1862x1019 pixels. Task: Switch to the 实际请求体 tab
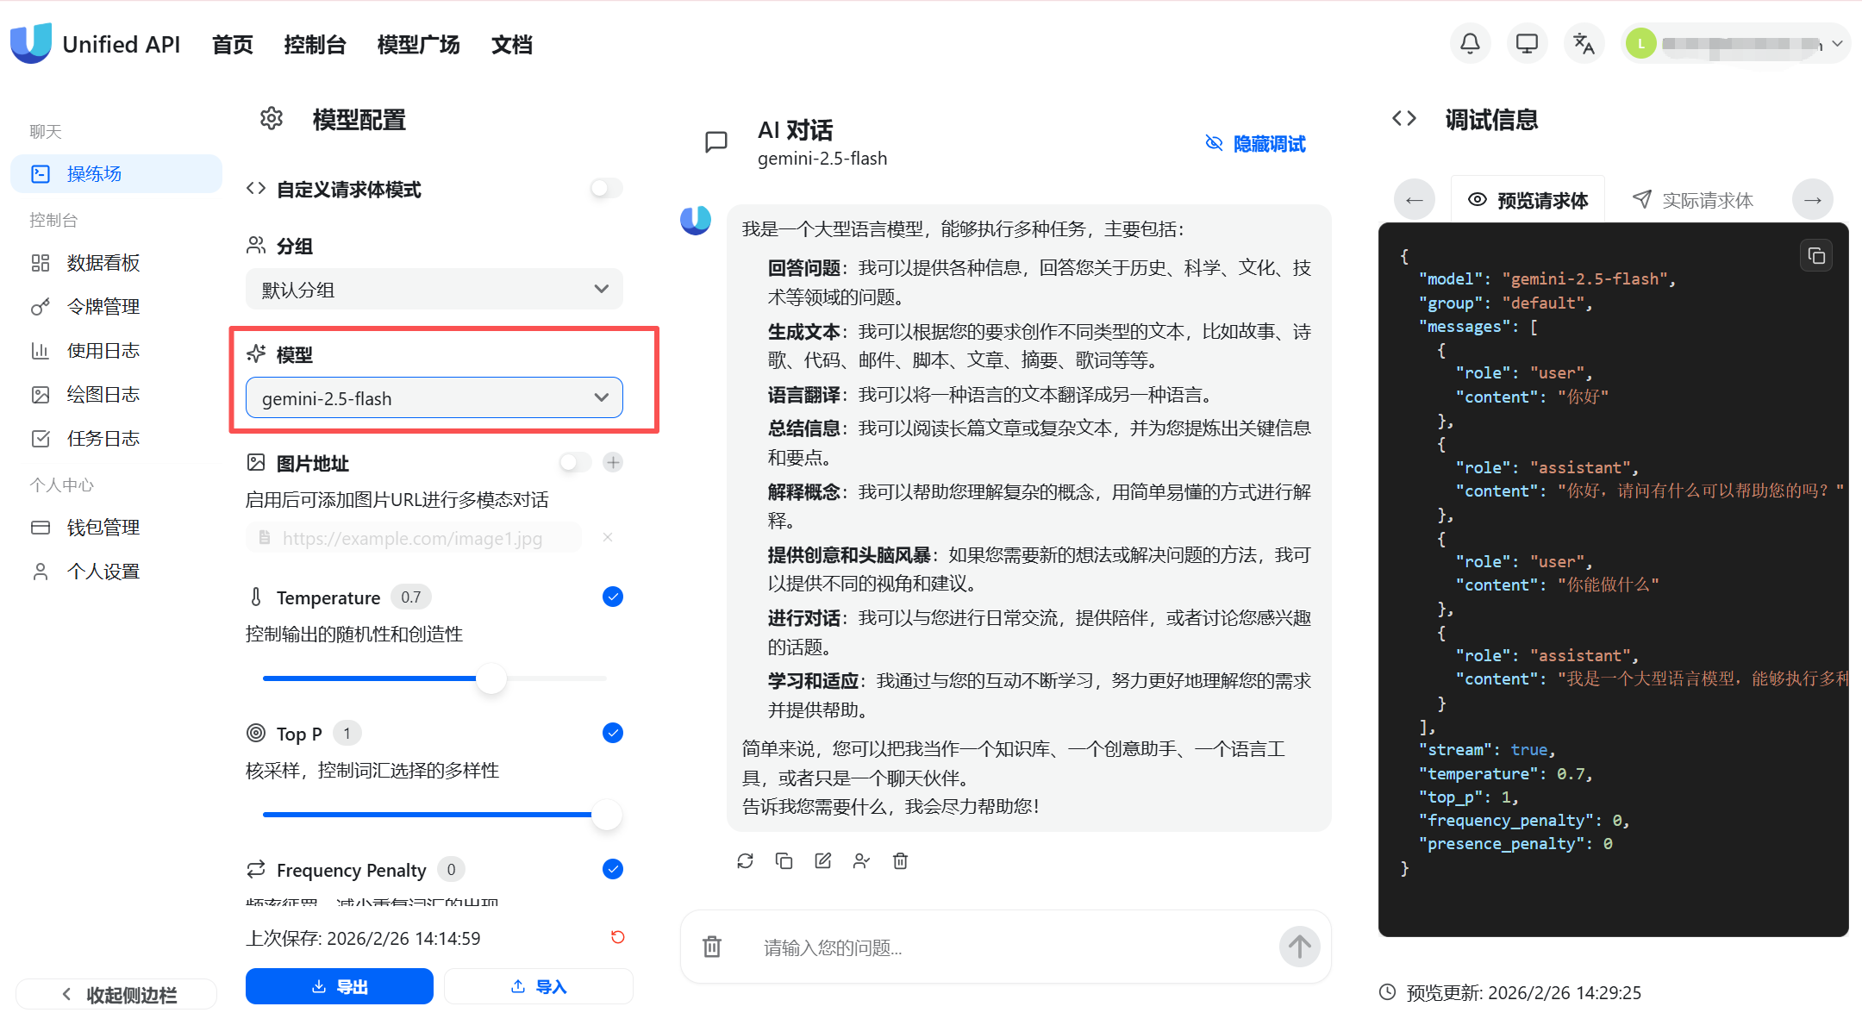[x=1693, y=200]
